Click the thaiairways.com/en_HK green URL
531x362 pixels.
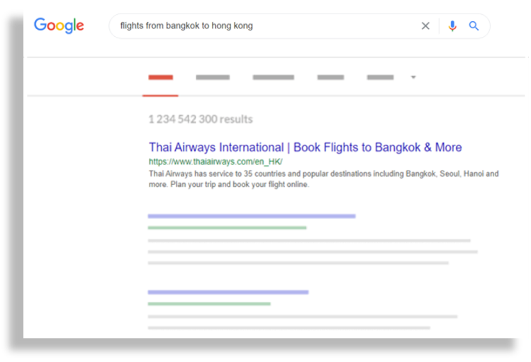216,162
